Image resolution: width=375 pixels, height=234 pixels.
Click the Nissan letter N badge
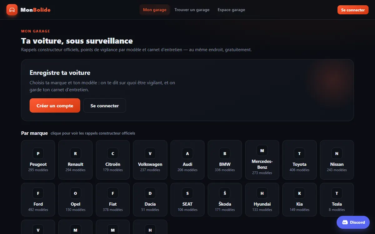point(337,154)
